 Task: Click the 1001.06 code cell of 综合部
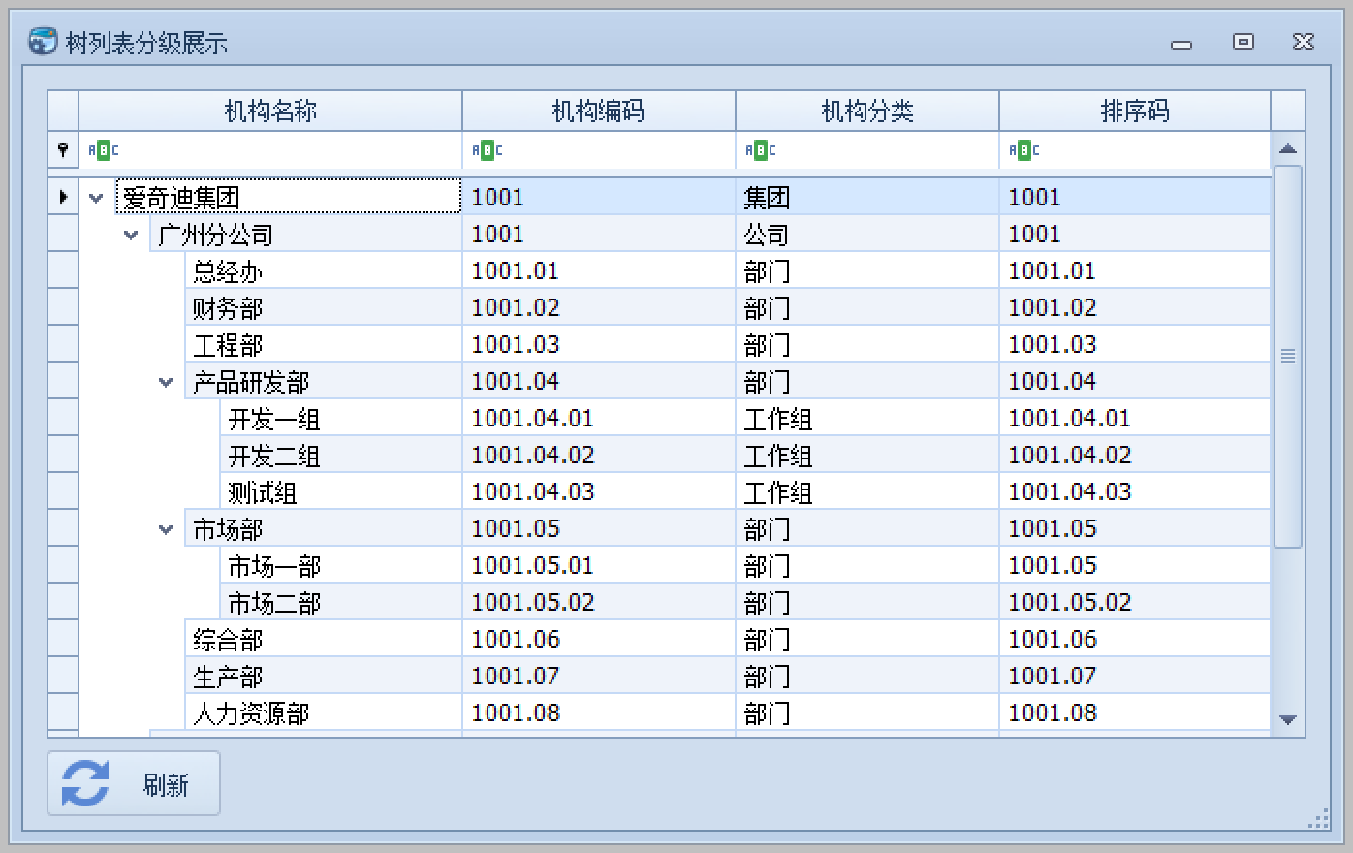pyautogui.click(x=599, y=640)
